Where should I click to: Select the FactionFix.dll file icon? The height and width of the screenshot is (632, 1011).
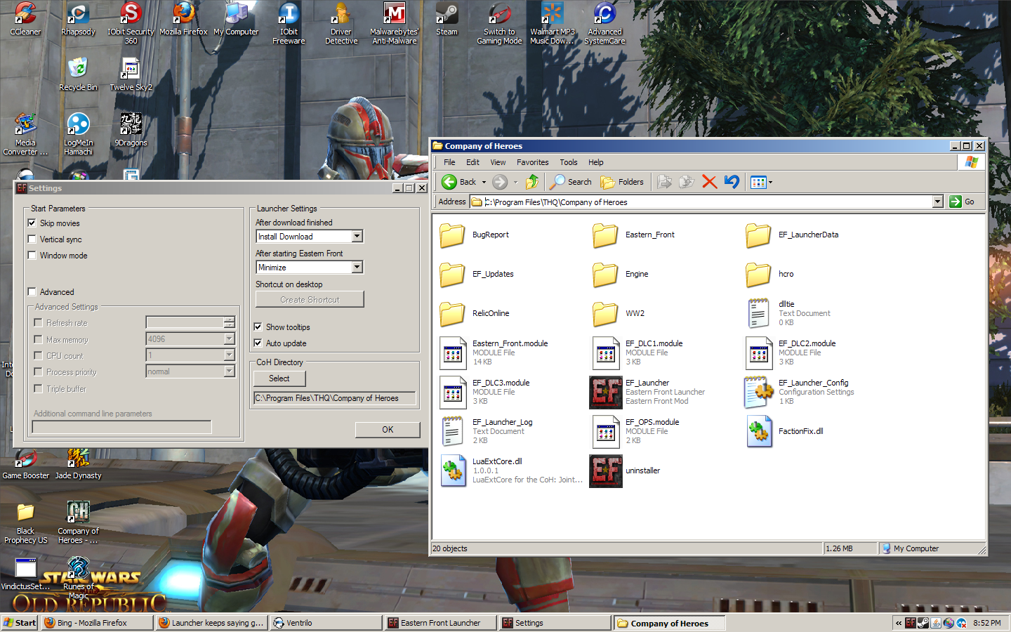coord(759,431)
